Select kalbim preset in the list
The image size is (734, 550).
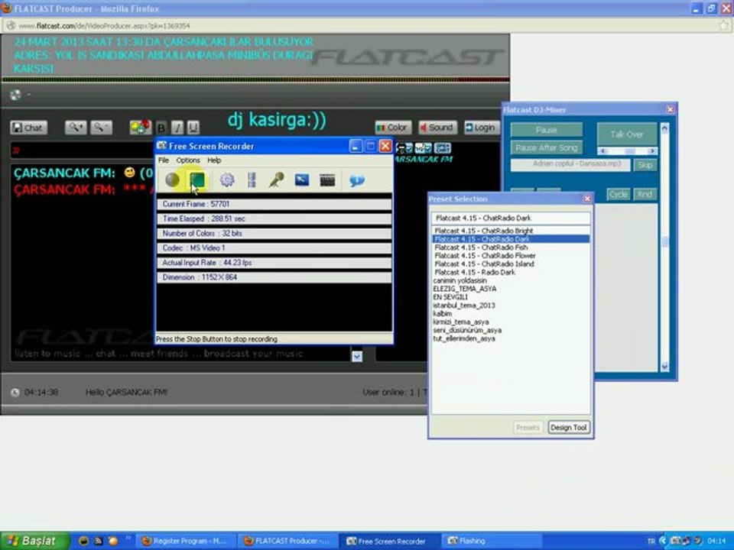pyautogui.click(x=510, y=314)
